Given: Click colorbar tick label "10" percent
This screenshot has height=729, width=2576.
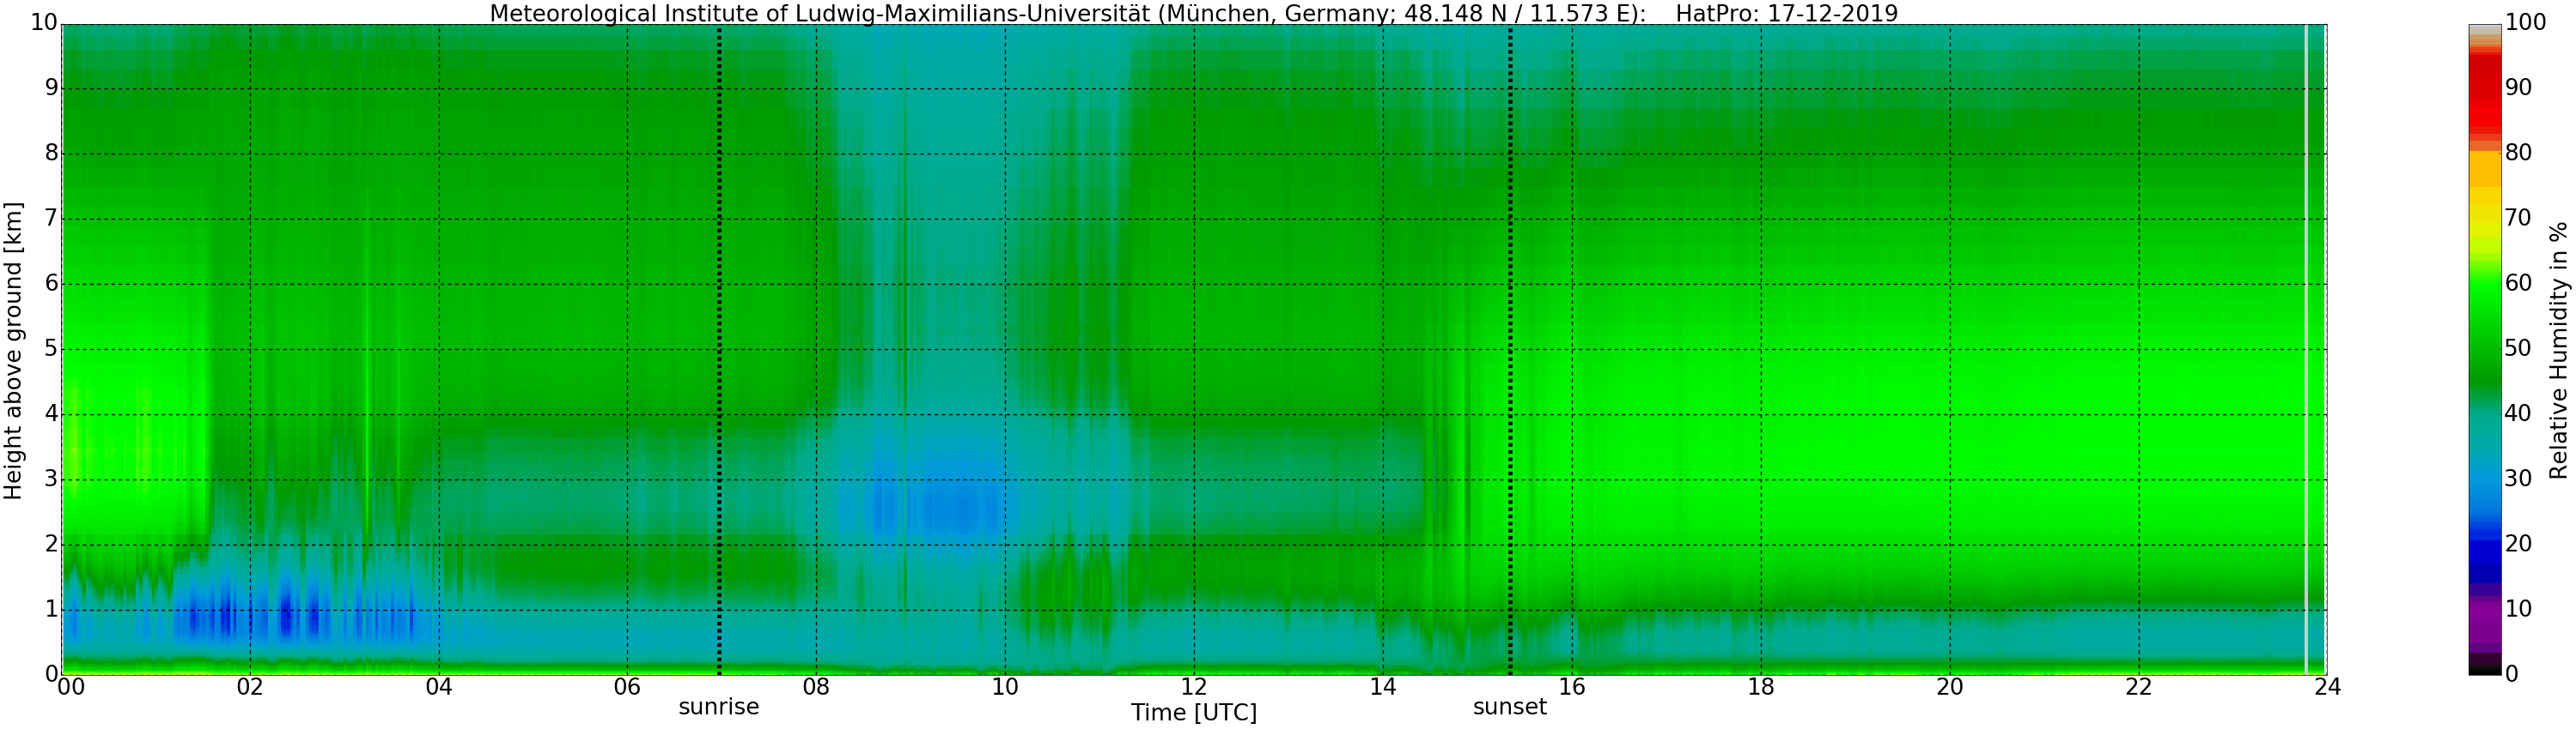Looking at the screenshot, I should point(2518,610).
